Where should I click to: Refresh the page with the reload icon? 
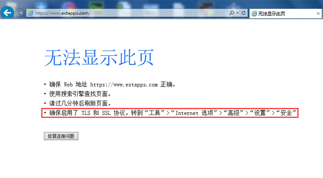(244, 13)
